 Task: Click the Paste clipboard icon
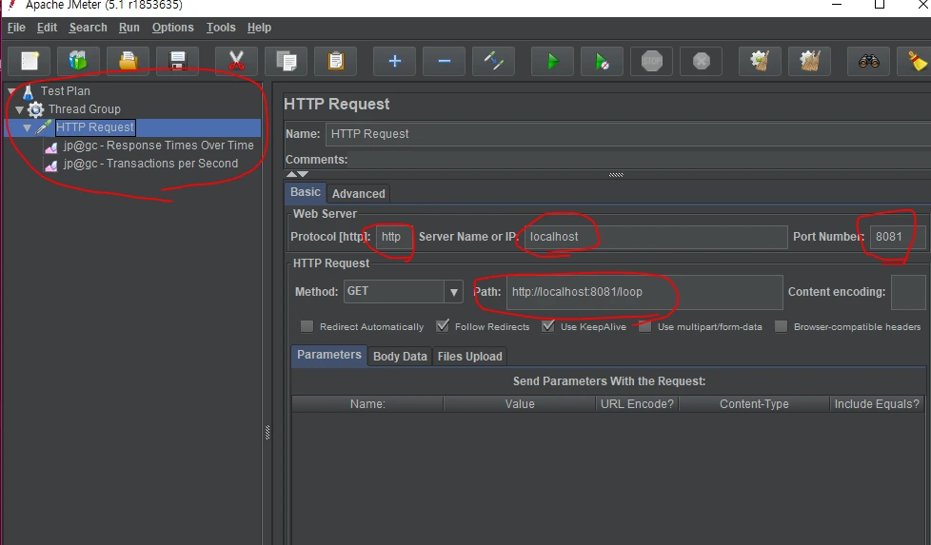[335, 61]
